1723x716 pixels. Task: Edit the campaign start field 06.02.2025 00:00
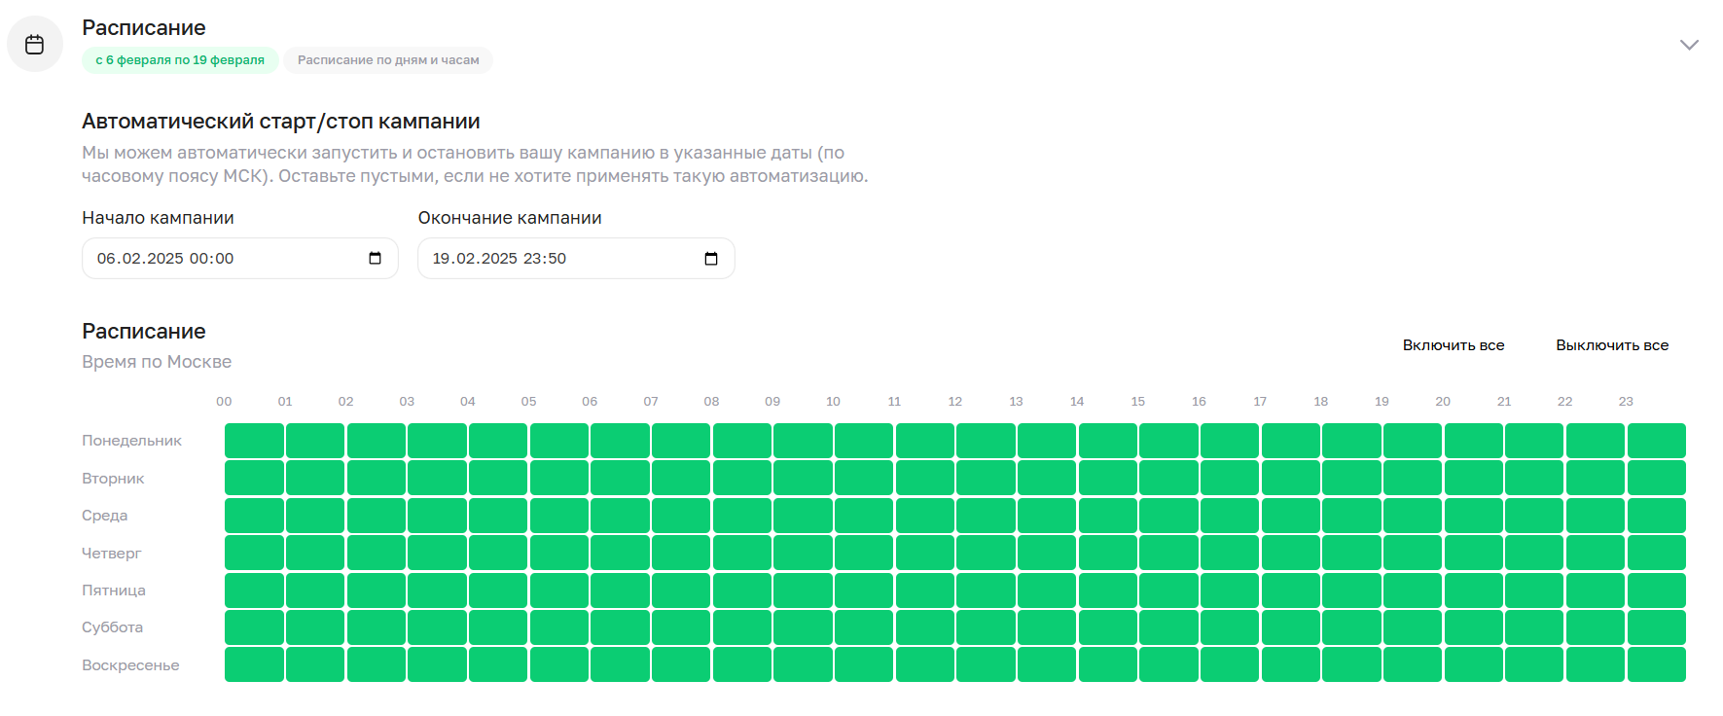click(240, 258)
